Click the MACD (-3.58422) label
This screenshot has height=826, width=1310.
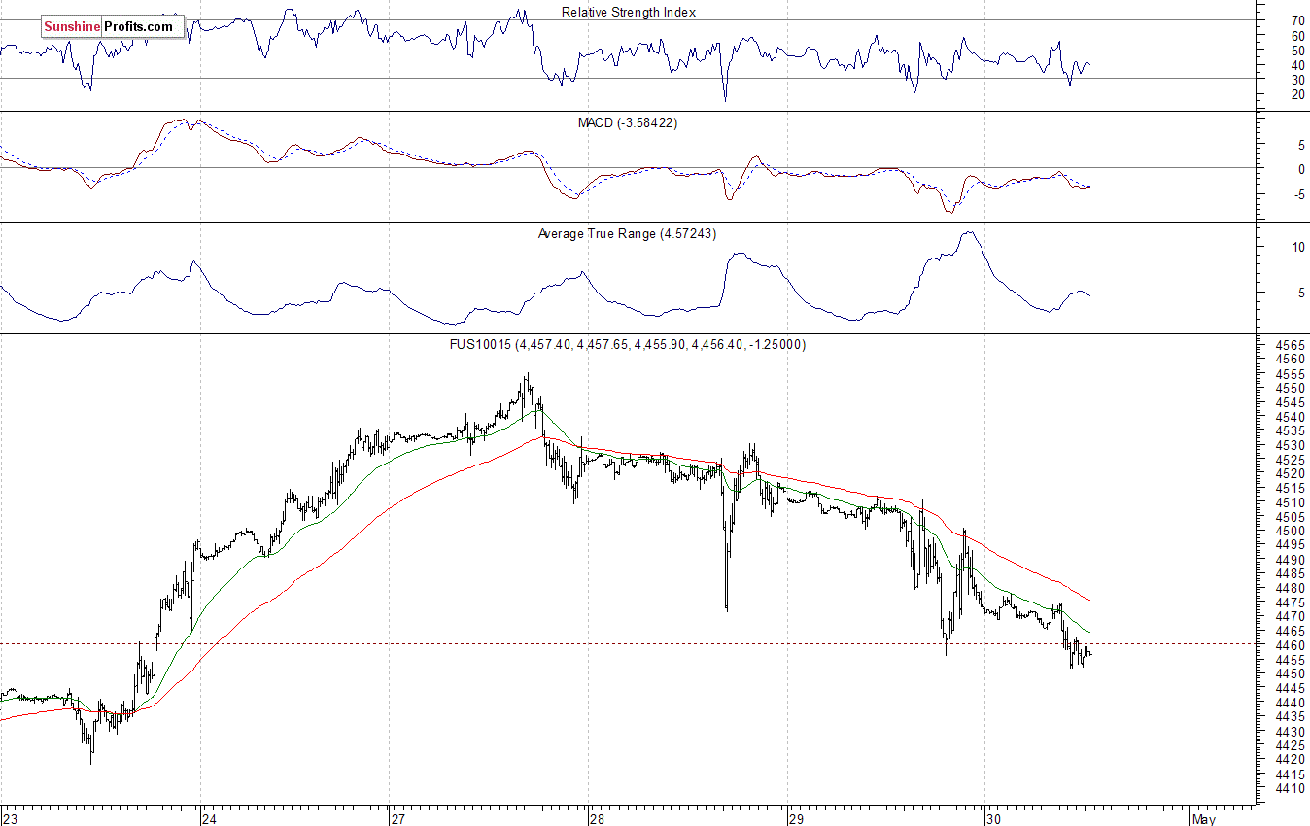pos(629,123)
